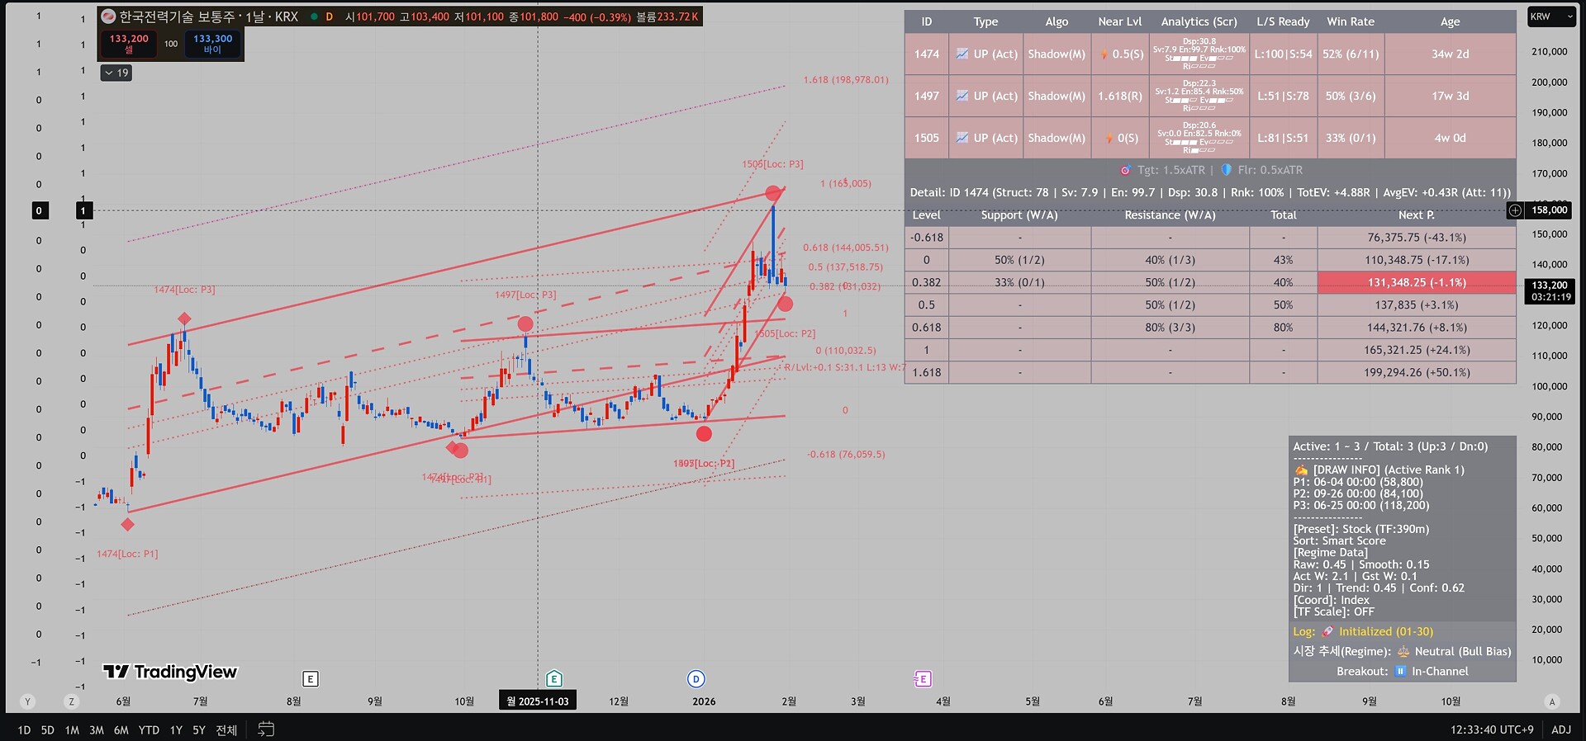Select the 1M time range
The height and width of the screenshot is (741, 1586).
click(x=73, y=730)
